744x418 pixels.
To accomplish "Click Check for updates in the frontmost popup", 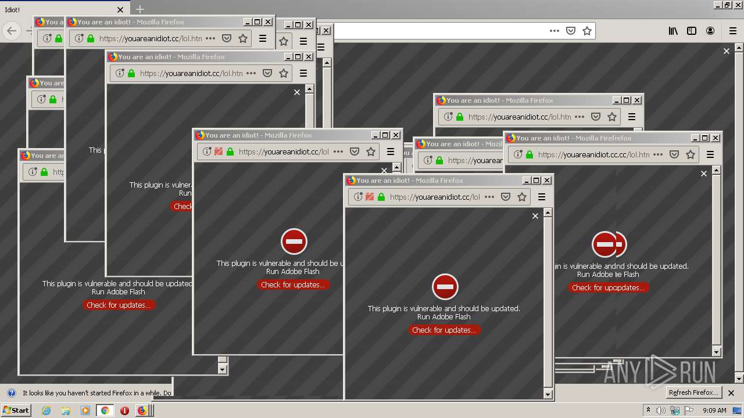I will [x=444, y=330].
